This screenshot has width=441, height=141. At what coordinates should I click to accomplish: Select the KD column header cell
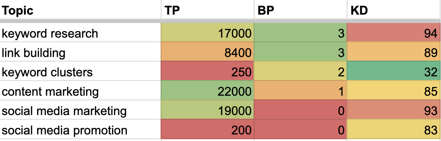[x=393, y=10]
